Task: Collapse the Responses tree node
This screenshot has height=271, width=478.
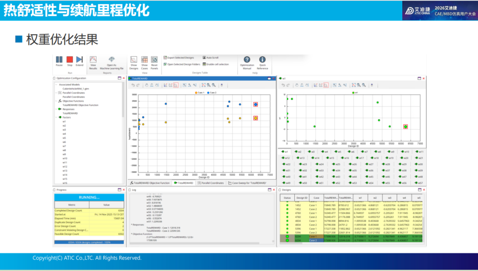Action: (56, 109)
